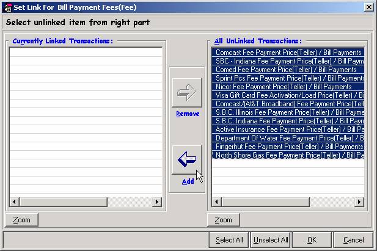
Task: Click right scroll arrow of linked list
Action: click(157, 202)
